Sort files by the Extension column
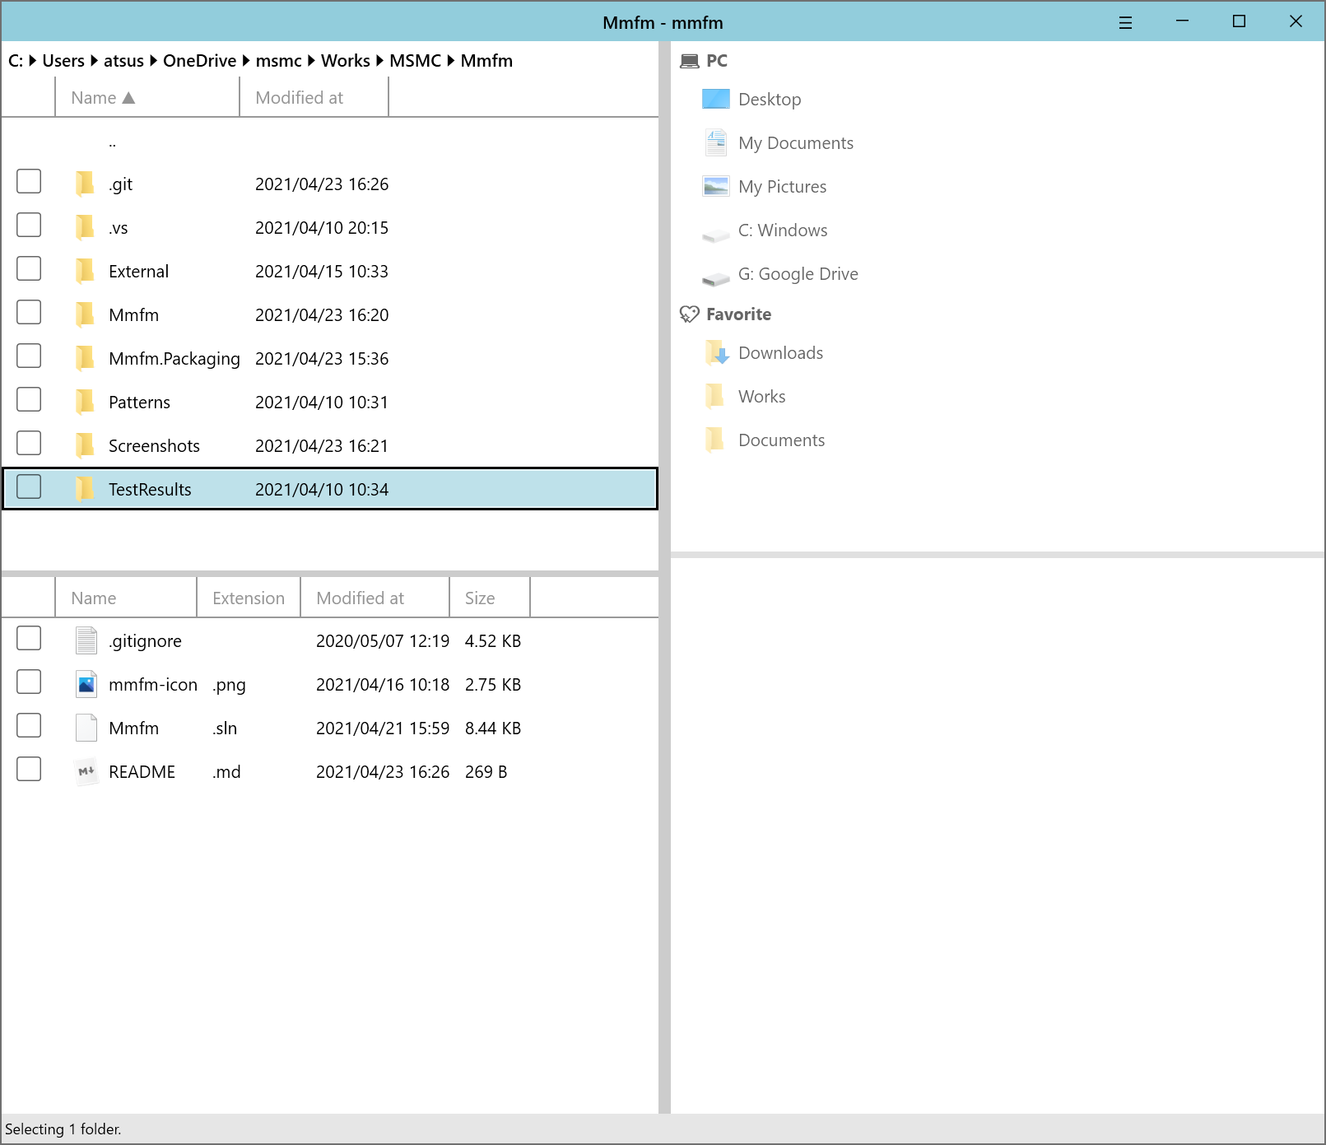Screen dimensions: 1326x1145 pyautogui.click(x=248, y=598)
